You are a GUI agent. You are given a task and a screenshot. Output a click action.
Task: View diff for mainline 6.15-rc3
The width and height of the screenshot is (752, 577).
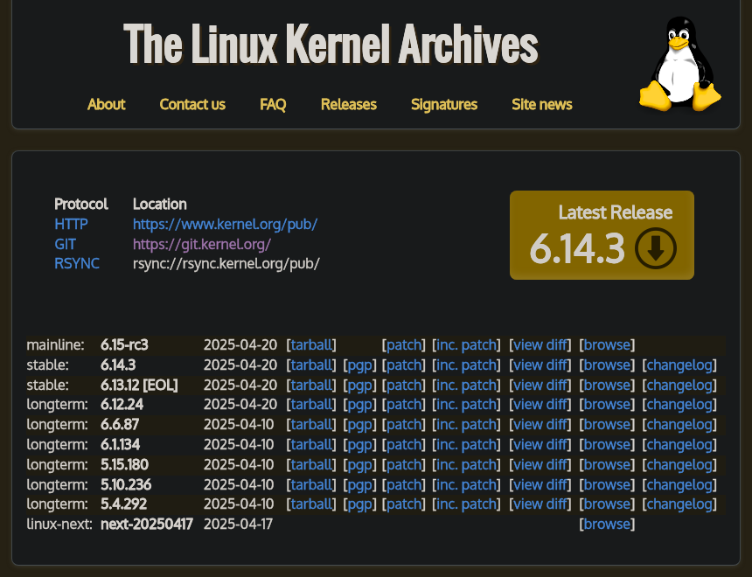pos(540,344)
